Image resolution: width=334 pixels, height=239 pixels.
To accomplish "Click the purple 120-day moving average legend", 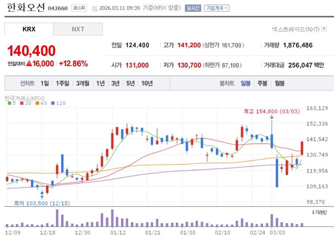I will tap(58, 103).
